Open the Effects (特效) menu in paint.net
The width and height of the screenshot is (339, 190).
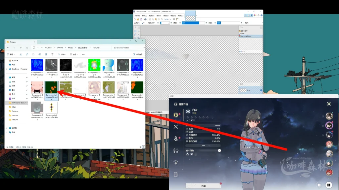pyautogui.click(x=180, y=16)
